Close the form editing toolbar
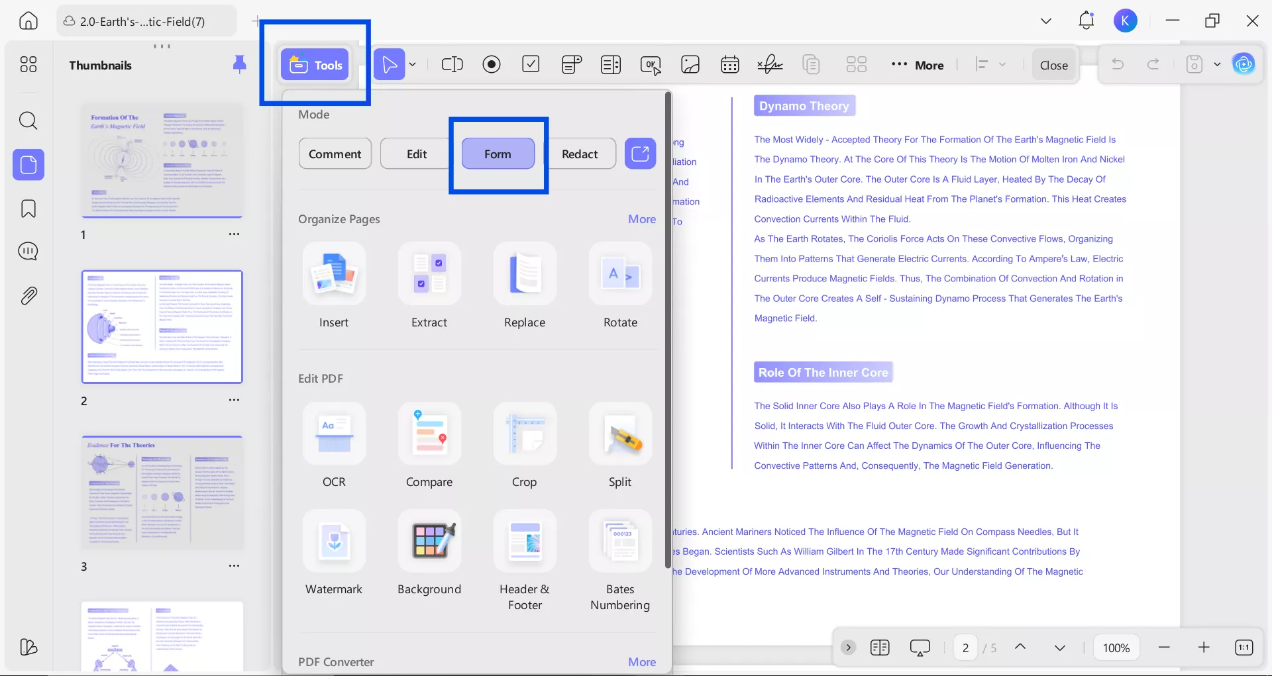This screenshot has width=1272, height=676. point(1054,65)
